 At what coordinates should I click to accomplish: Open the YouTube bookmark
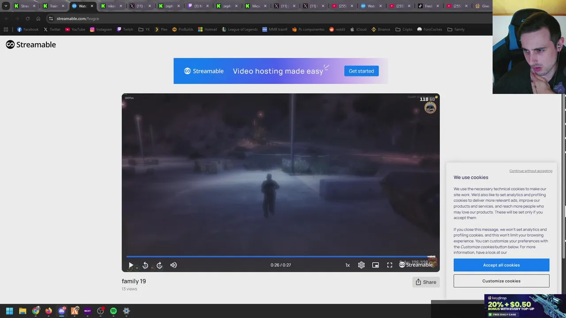75,29
